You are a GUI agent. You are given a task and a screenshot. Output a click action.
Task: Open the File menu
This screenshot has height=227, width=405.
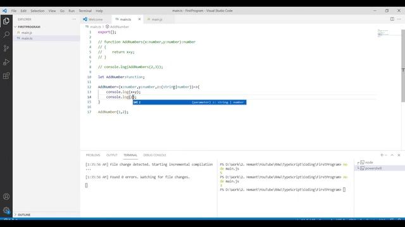14,11
